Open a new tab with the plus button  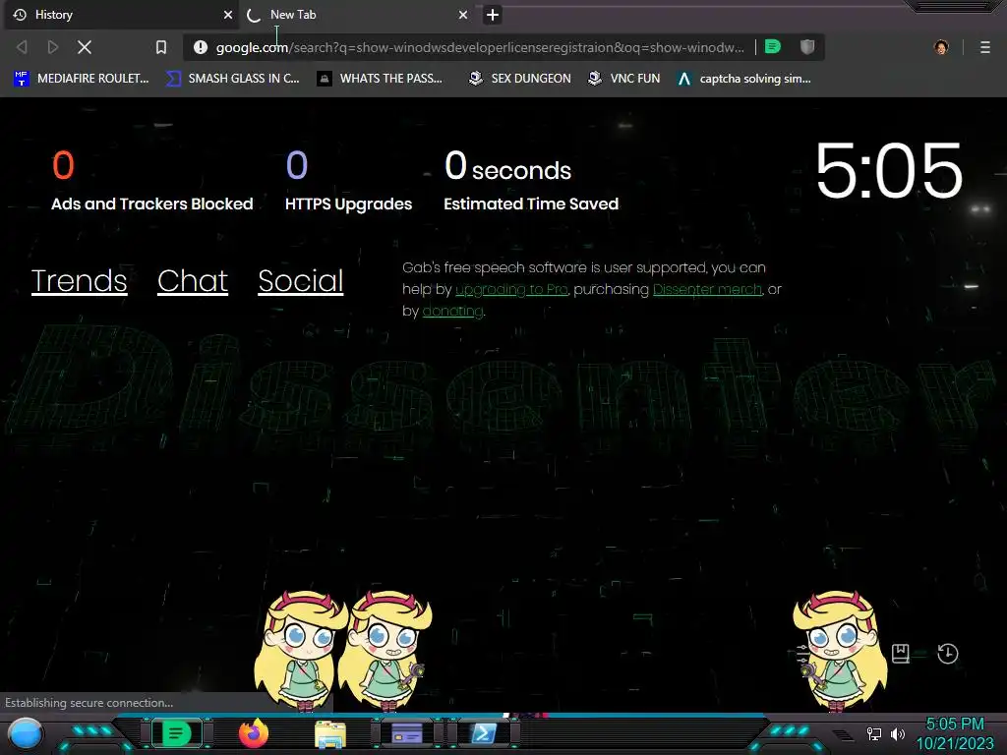493,15
